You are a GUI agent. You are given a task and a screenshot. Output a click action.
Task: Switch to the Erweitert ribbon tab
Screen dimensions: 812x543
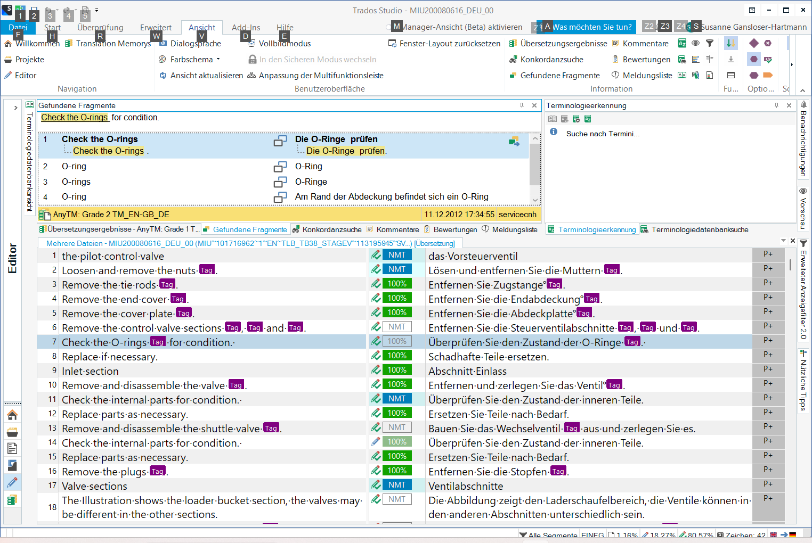(156, 28)
